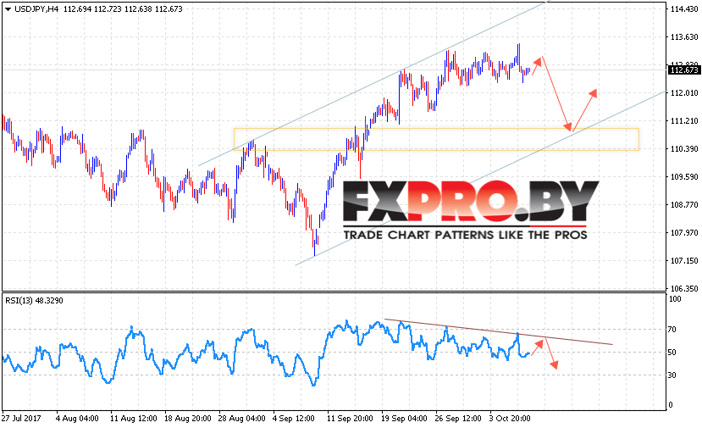
Task: Select price level 109.590 on the price axis
Action: click(x=684, y=177)
